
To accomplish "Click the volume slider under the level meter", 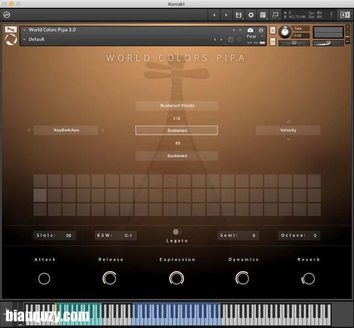I will 328,43.
